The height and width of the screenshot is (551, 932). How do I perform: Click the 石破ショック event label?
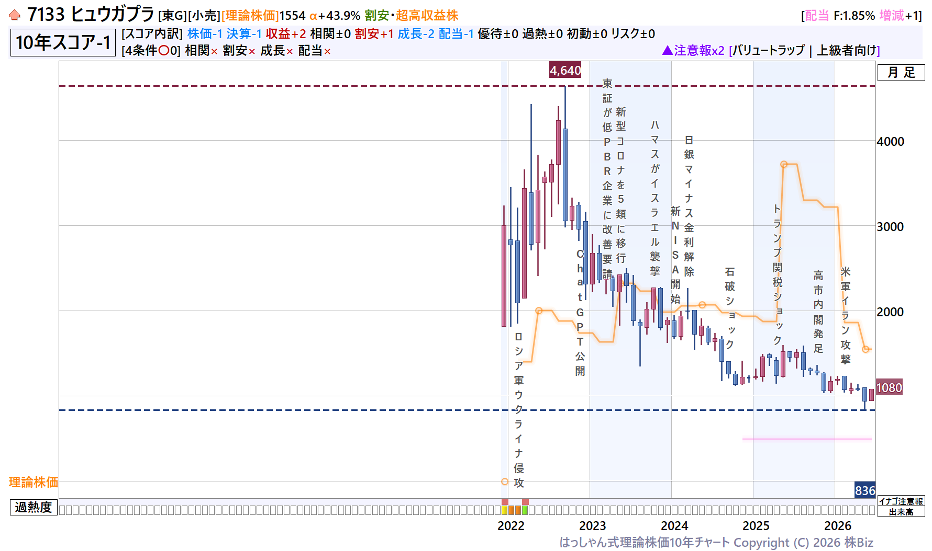(x=730, y=308)
